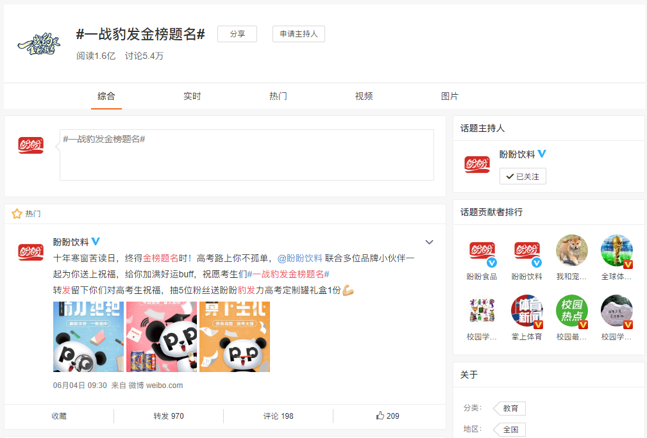The image size is (647, 438).
Task: Open the 盼盼 avatar beside the post input box
Action: click(x=31, y=145)
